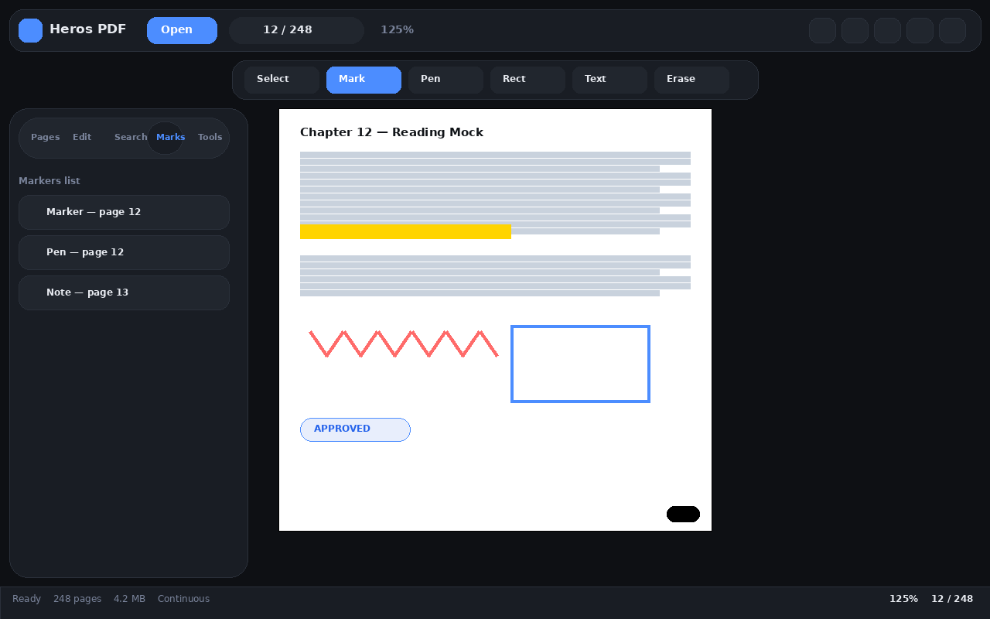
Task: Click the "Chapter 12 — Reading Mock" page title
Action: point(391,132)
